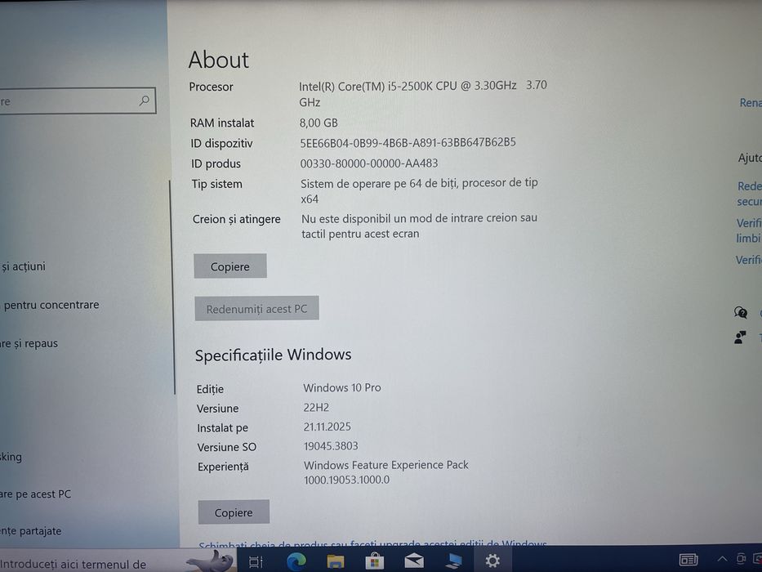Screen dimensions: 762x572
Task: Select the Settings gear on the taskbar
Action: (x=492, y=561)
